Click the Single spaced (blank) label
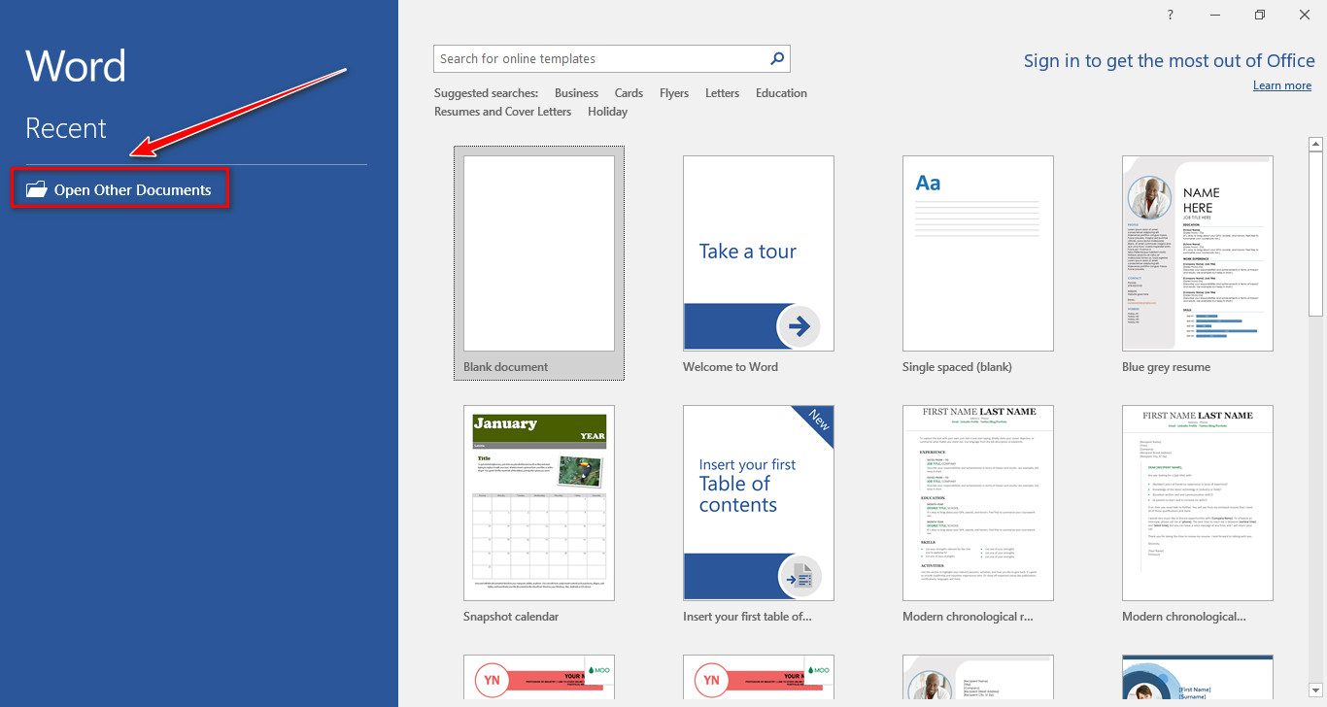The width and height of the screenshot is (1327, 707). pyautogui.click(x=957, y=367)
